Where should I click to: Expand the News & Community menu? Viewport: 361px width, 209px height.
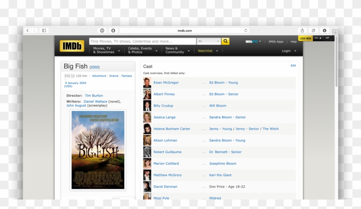pos(177,50)
